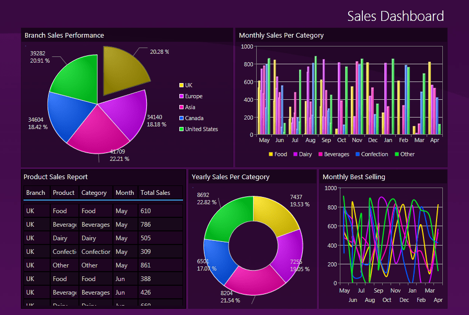Image resolution: width=469 pixels, height=315 pixels.
Task: Select the UK legend swatch in Branch Sales Performance
Action: coord(180,85)
